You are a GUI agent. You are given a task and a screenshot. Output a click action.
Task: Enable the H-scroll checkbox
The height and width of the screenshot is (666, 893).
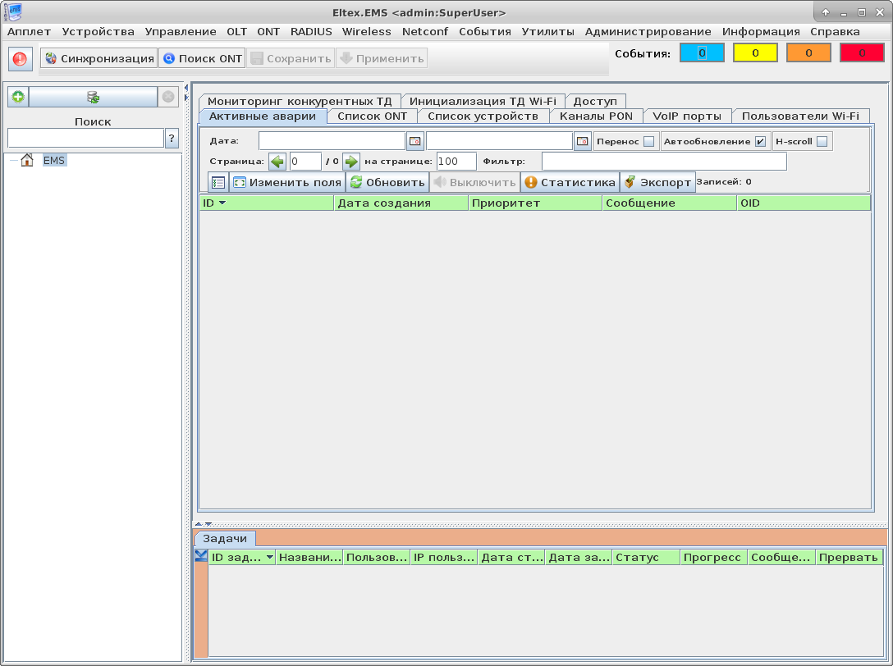point(822,142)
